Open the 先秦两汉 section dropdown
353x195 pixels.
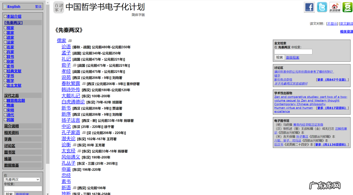[22, 179]
